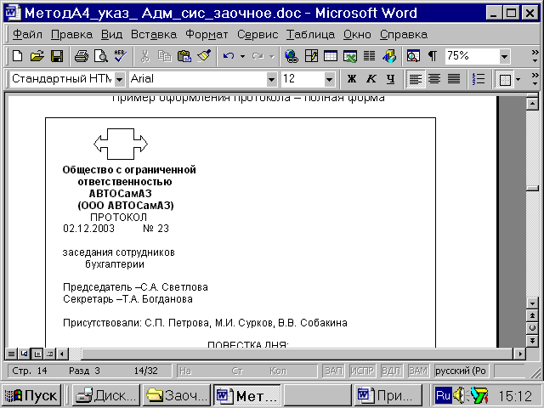544x408 pixels.
Task: Open the border style dropdown arrow
Action: tap(518, 80)
